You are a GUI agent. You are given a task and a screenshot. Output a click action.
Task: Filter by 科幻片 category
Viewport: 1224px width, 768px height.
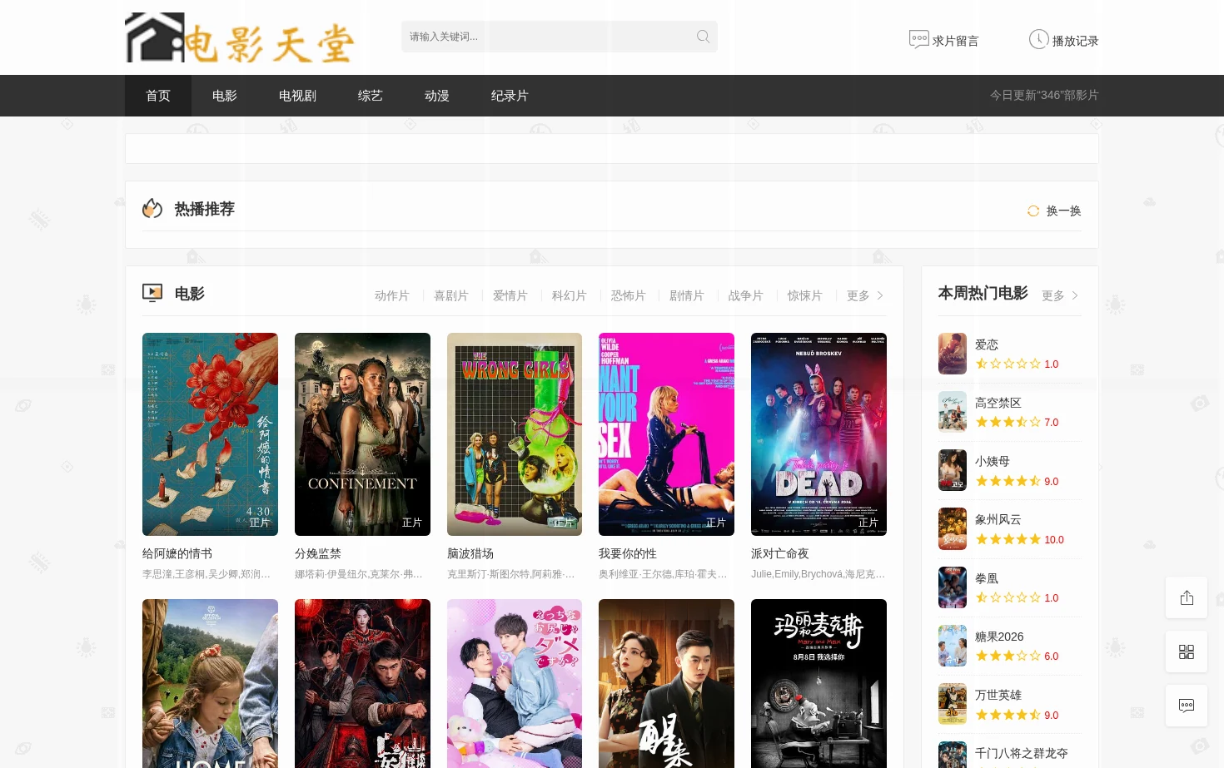pos(569,295)
